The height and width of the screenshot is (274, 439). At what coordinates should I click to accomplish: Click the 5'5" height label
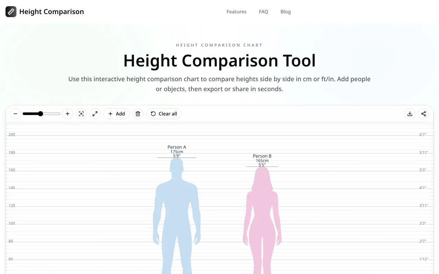[262, 165]
